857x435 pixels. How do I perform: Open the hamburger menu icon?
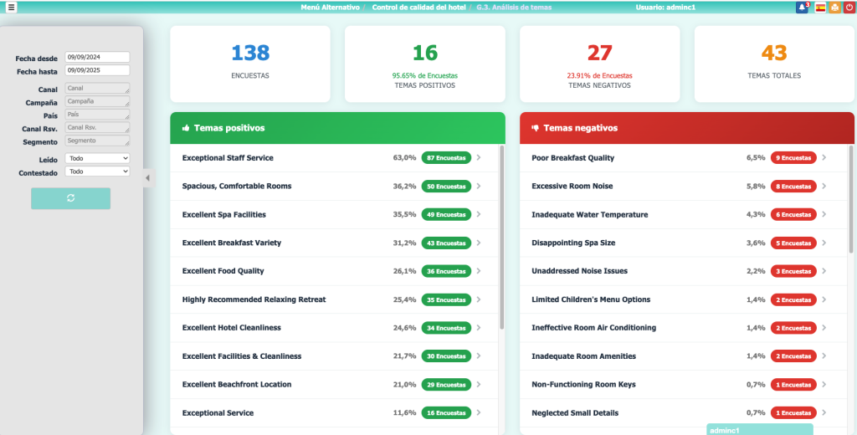pyautogui.click(x=11, y=7)
